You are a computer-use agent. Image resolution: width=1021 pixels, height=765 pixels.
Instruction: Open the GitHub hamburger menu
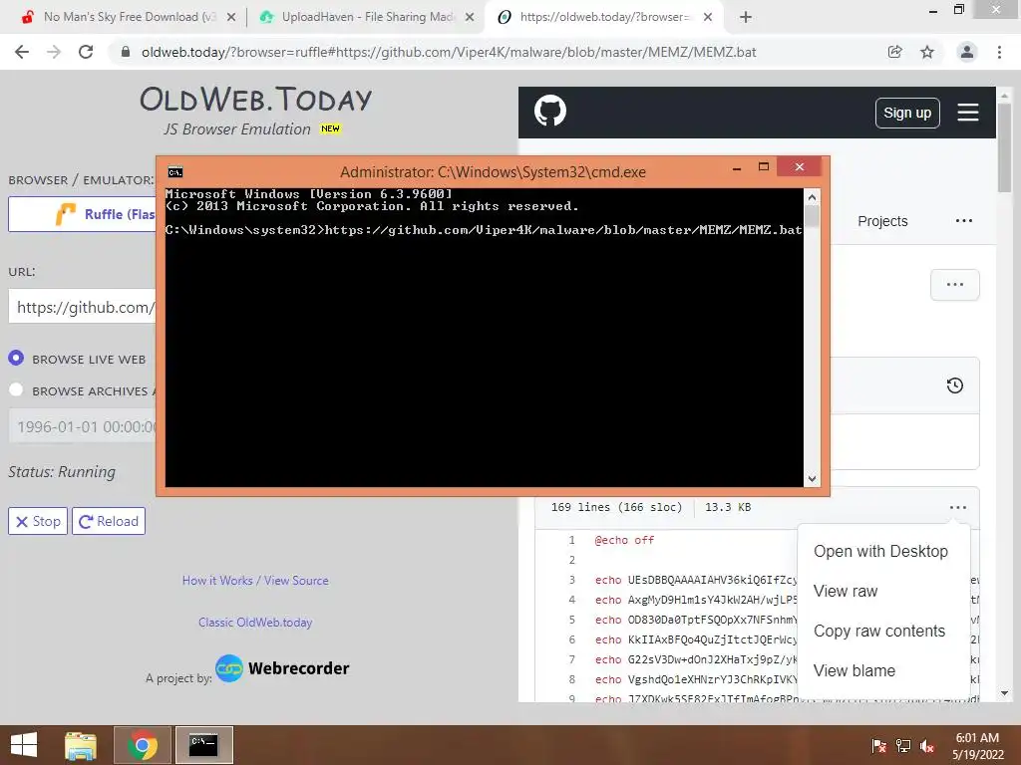click(967, 112)
